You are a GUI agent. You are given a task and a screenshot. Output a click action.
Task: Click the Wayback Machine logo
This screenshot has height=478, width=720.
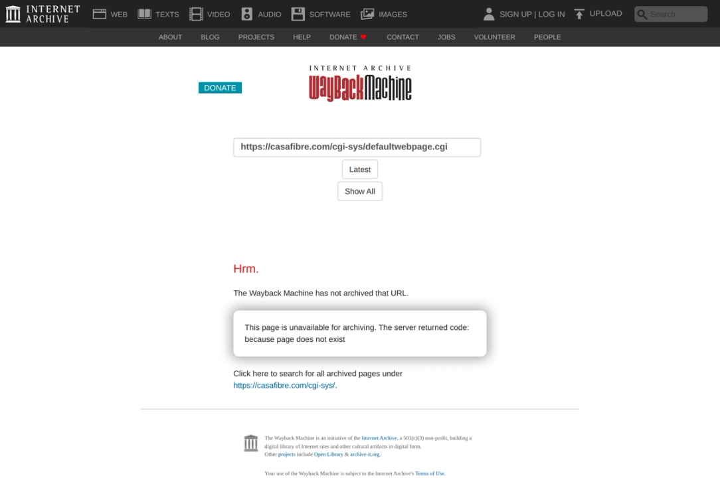(x=360, y=82)
